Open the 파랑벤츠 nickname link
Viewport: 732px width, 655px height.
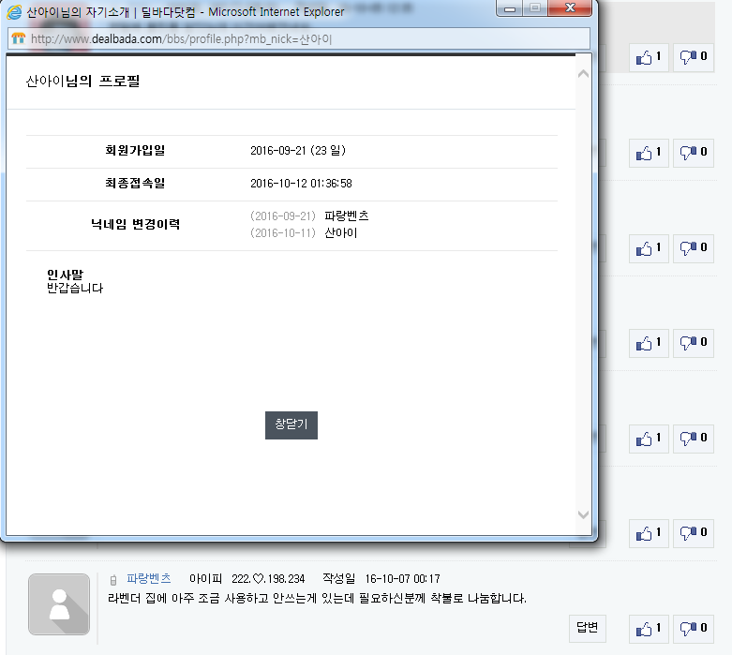coord(149,578)
